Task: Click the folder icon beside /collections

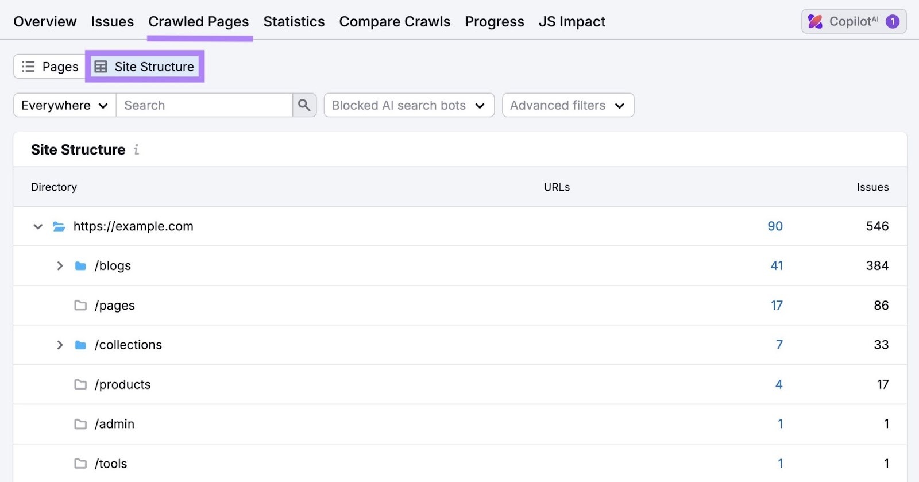Action: 80,345
